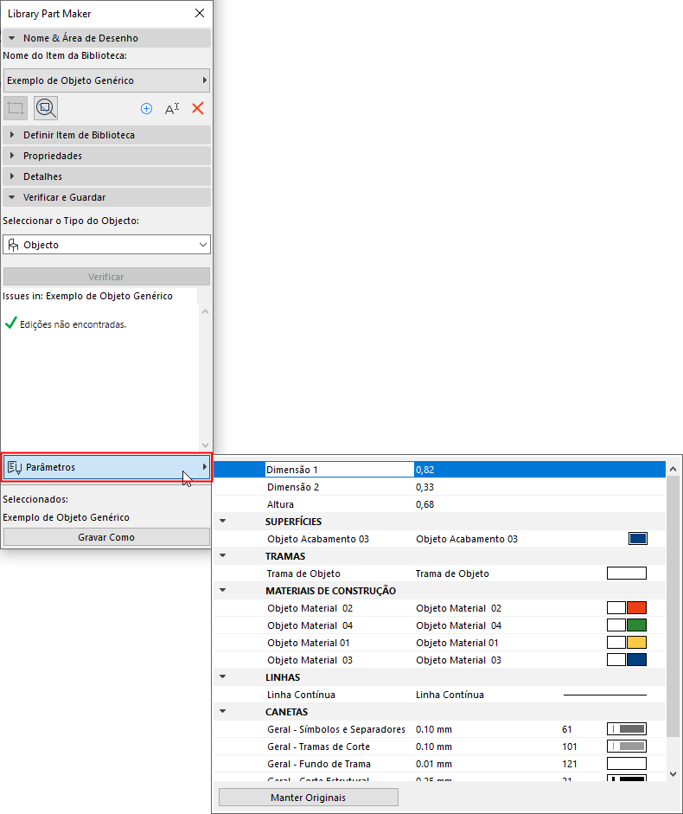
Task: Expand the Propriedades section
Action: coord(12,156)
